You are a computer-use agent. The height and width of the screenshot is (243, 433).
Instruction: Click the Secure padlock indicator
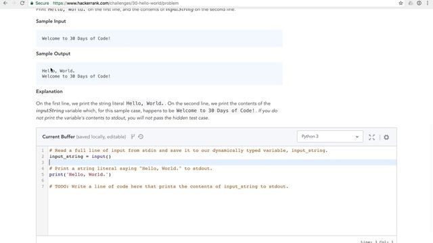pyautogui.click(x=40, y=3)
